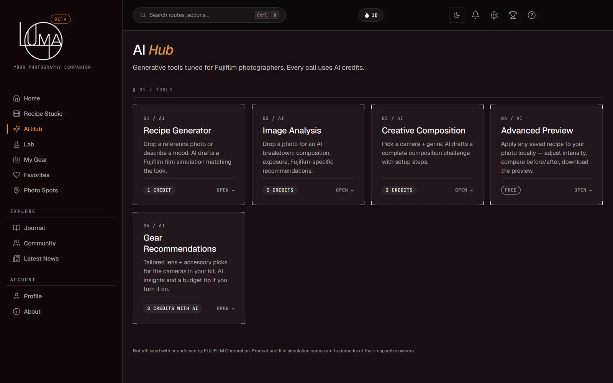Click the Lab flask icon
The image size is (613, 383).
pos(16,144)
